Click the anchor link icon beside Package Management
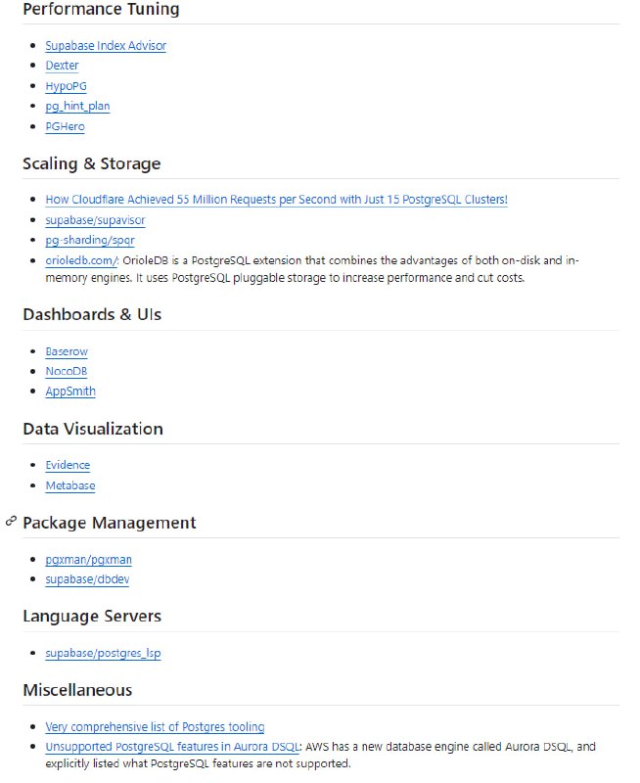Image resolution: width=640 pixels, height=783 pixels. [x=11, y=522]
